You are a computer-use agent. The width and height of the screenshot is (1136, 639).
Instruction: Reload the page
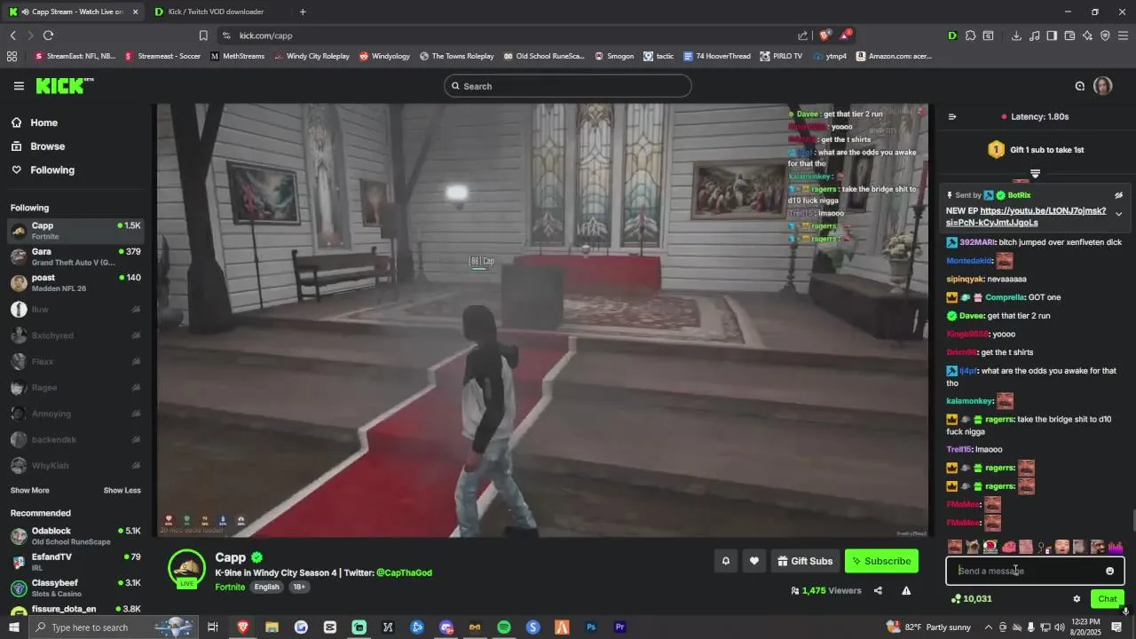48,35
